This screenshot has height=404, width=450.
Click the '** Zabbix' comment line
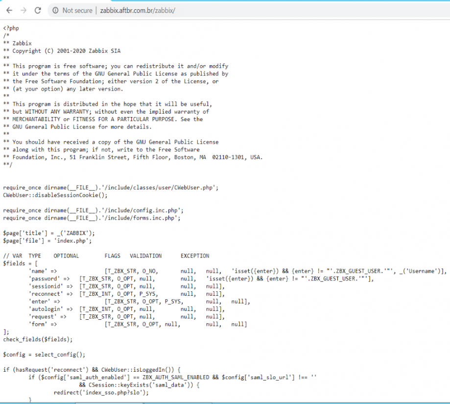click(x=17, y=43)
